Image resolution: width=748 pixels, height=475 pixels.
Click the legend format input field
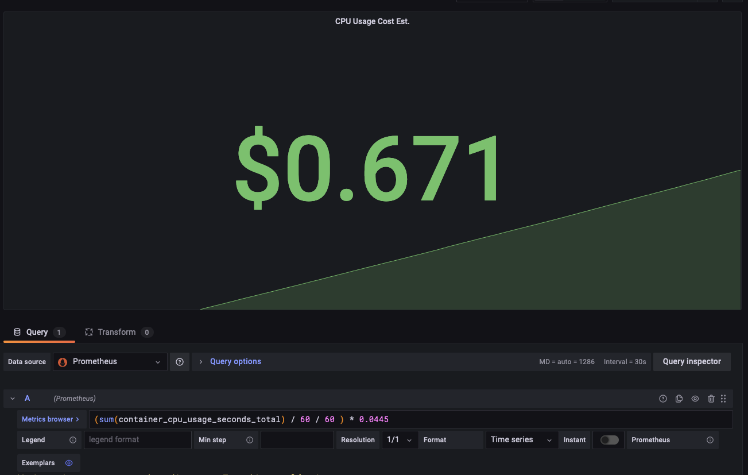click(138, 439)
